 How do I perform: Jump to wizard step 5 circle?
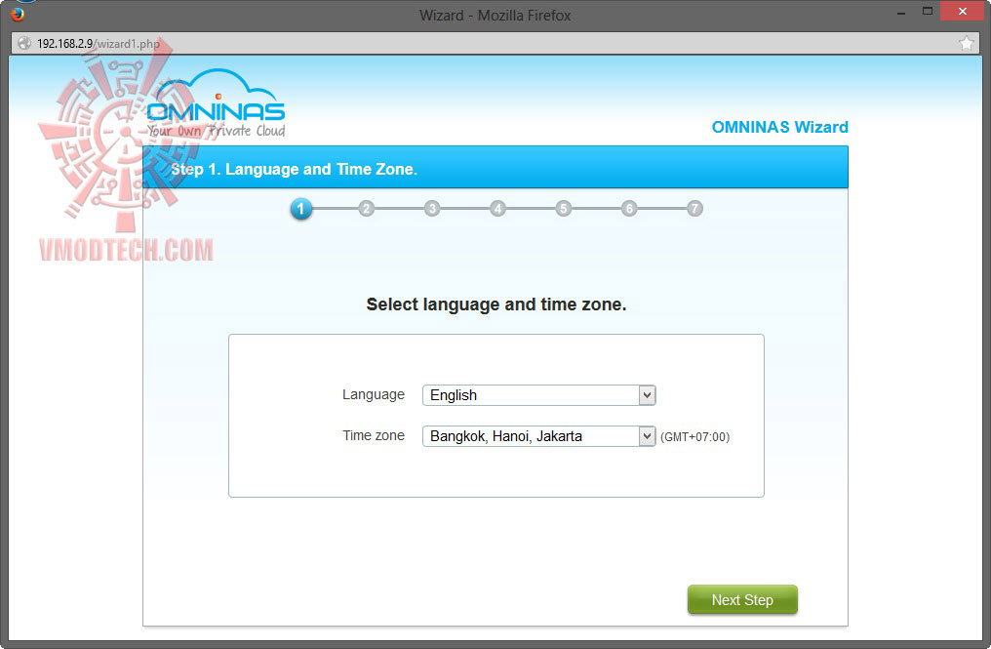click(x=564, y=209)
